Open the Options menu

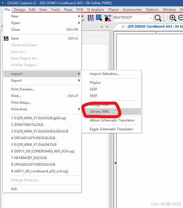pyautogui.click(x=152, y=10)
